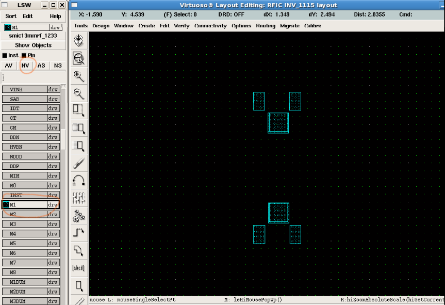Select the Create Path tool icon
This screenshot has height=305, width=445.
pos(78,233)
